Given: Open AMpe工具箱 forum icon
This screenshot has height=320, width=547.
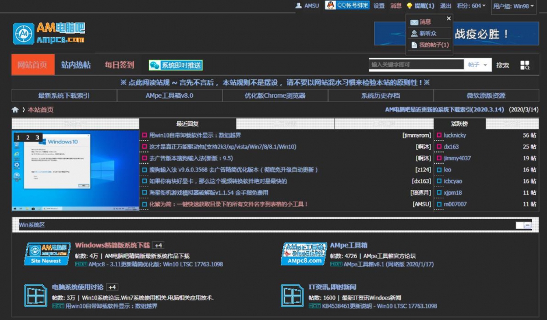Looking at the screenshot, I should [x=304, y=254].
